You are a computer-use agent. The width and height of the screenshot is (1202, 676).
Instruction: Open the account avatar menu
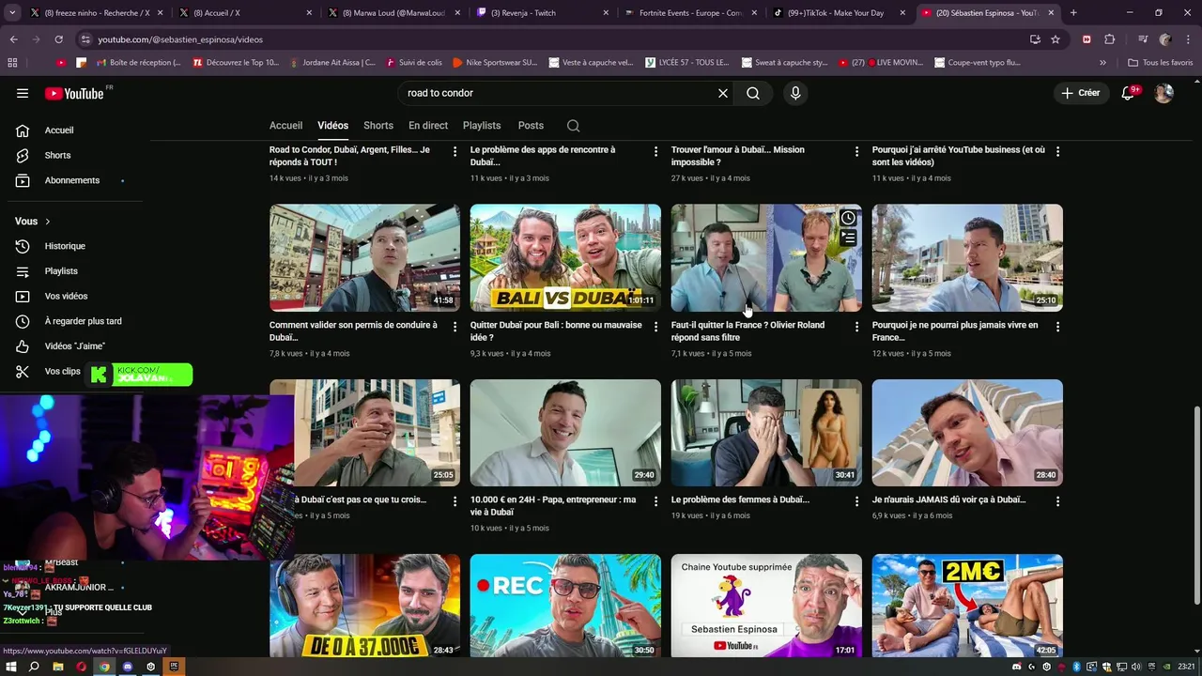coord(1163,93)
